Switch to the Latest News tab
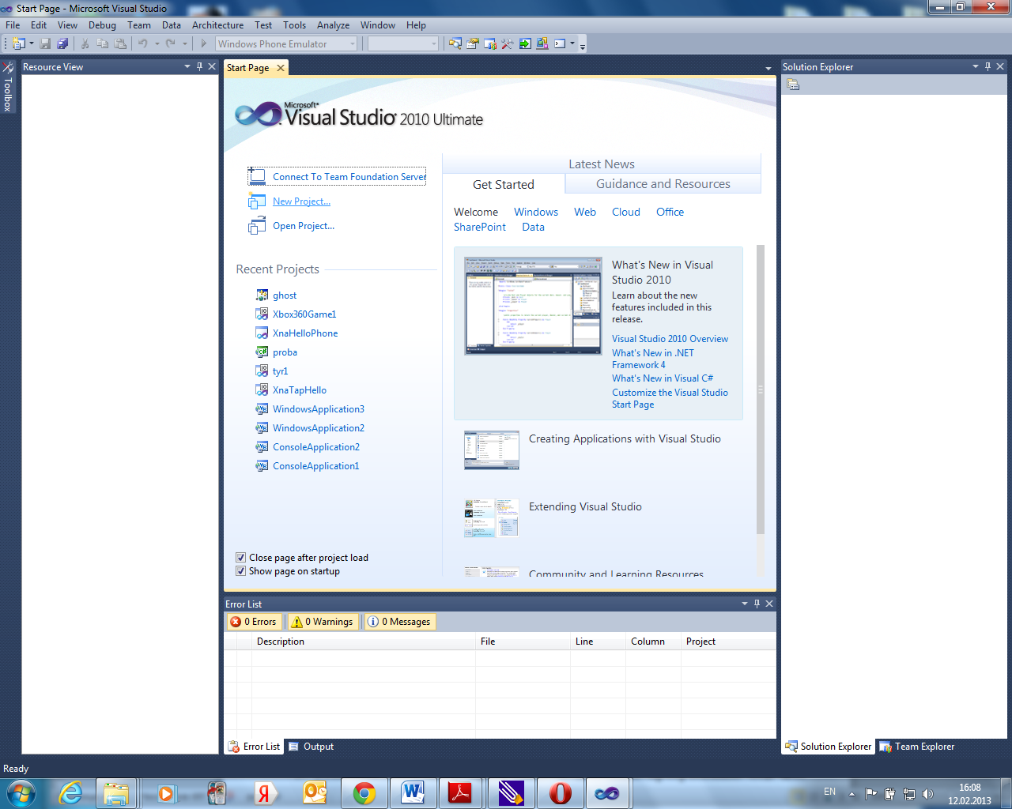 [x=602, y=164]
